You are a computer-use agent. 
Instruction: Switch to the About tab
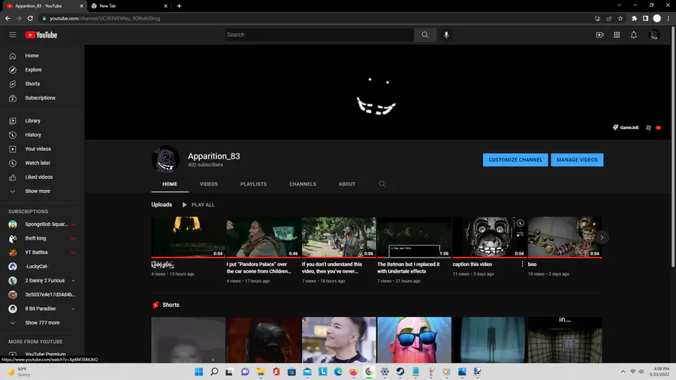click(347, 184)
